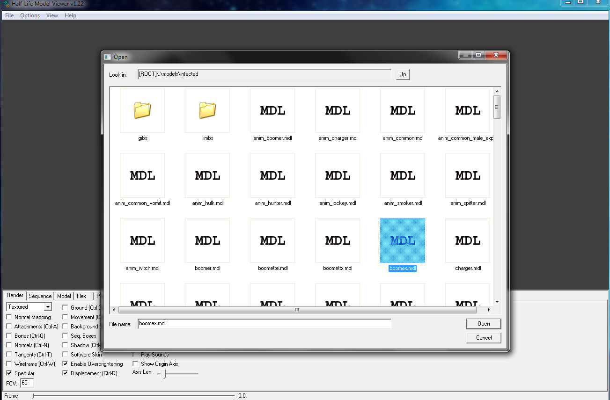The height and width of the screenshot is (400, 610).
Task: Toggle the Ground checkbox
Action: [66, 308]
